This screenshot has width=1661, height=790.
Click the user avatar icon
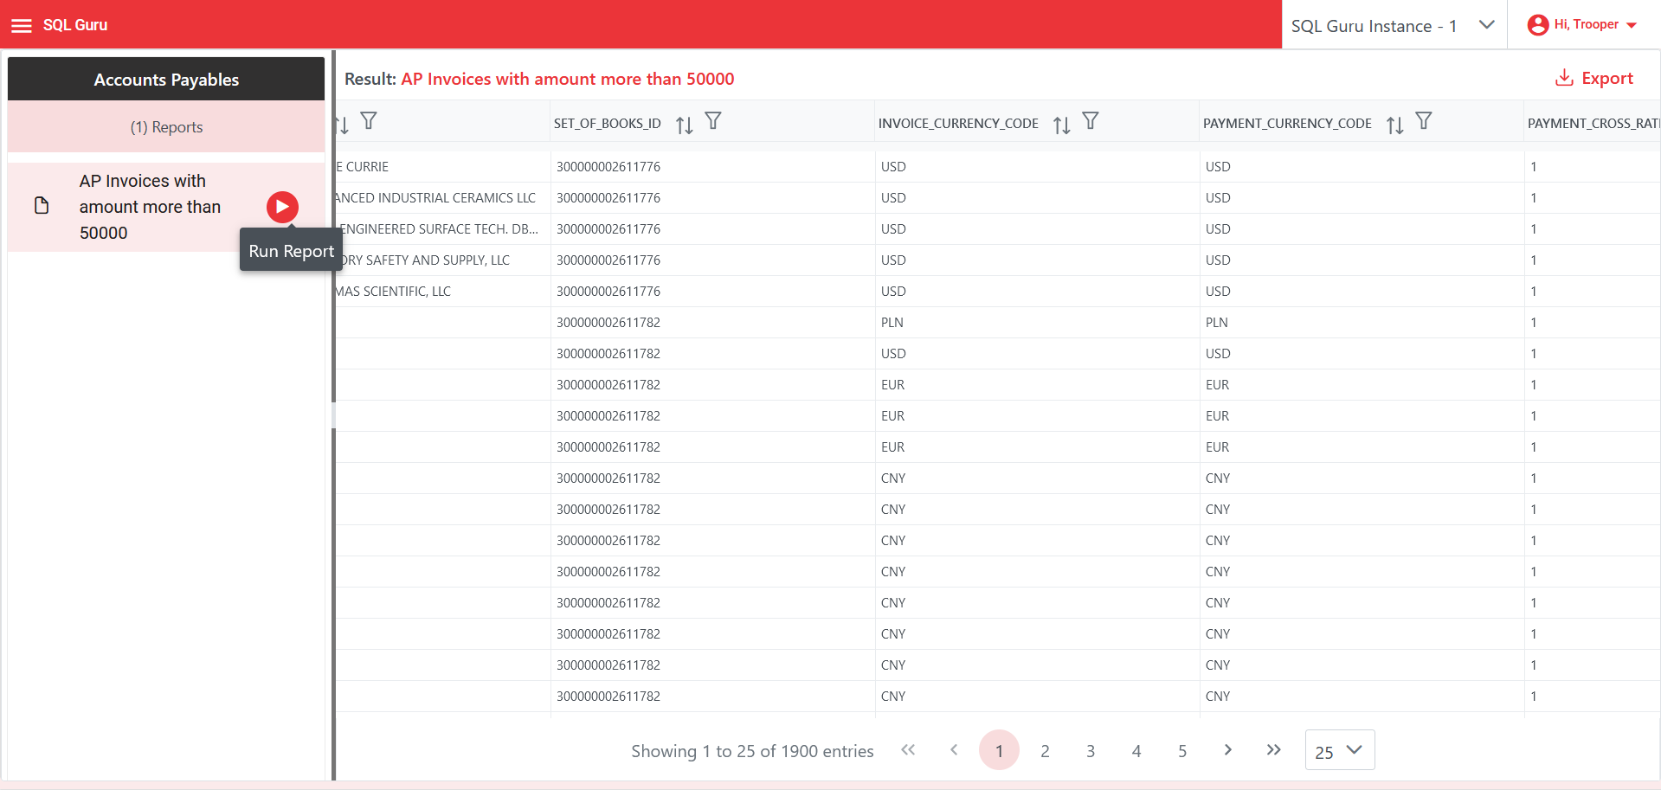point(1538,25)
